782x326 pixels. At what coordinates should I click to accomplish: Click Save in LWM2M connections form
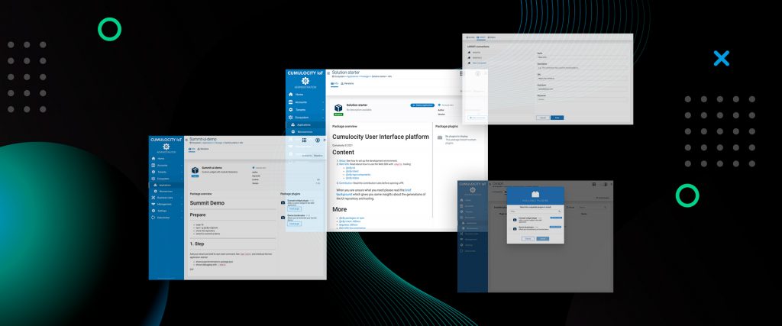click(557, 118)
